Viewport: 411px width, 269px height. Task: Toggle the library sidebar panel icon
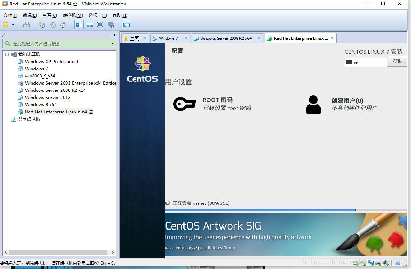click(79, 25)
